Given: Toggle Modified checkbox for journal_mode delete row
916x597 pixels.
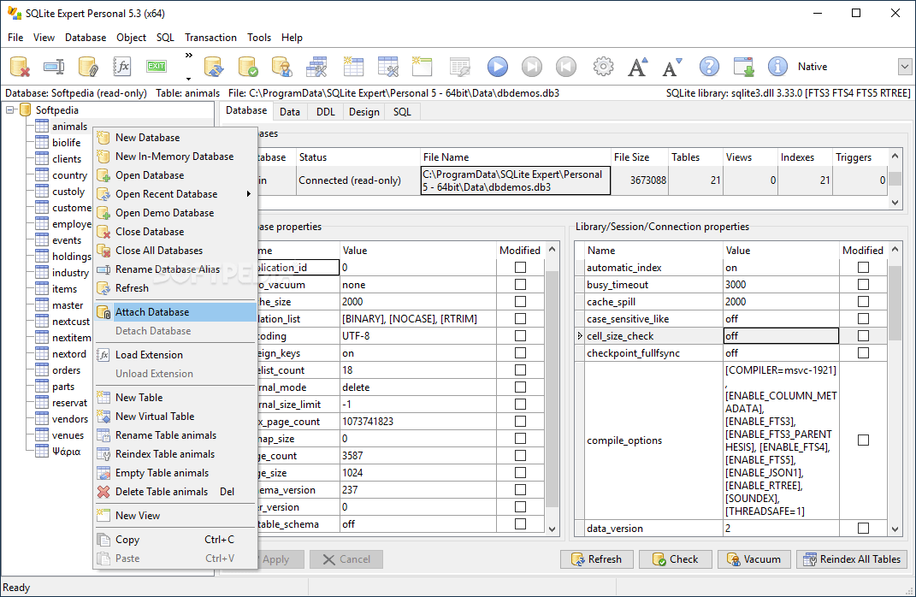Looking at the screenshot, I should (520, 387).
